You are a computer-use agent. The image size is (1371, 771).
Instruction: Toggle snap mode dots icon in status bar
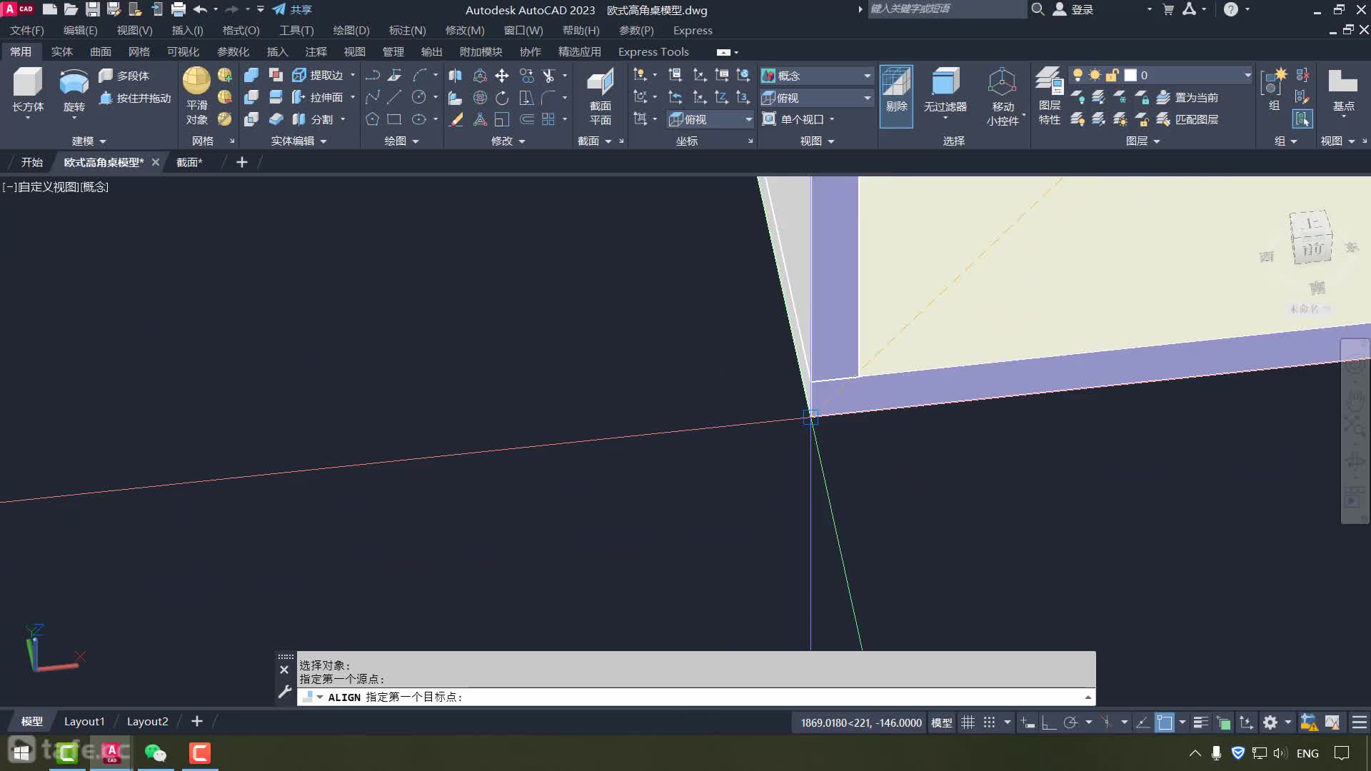989,722
